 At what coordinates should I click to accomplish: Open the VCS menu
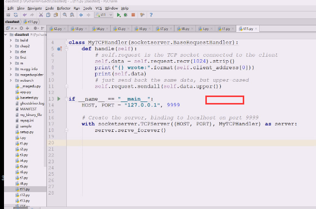coord(99,8)
